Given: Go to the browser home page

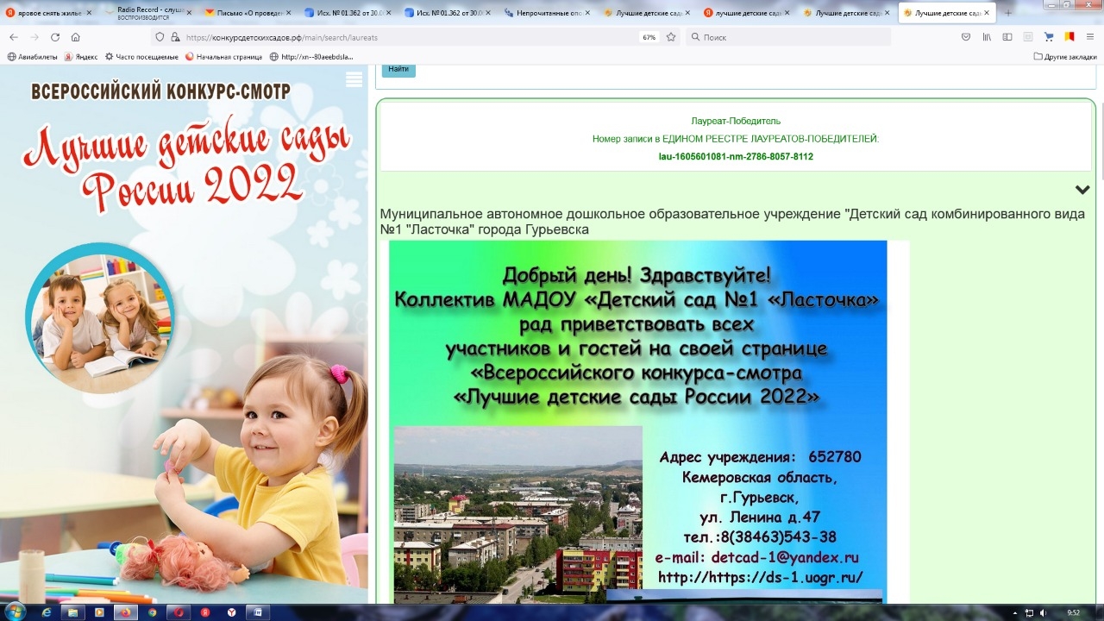Looking at the screenshot, I should click(x=76, y=37).
